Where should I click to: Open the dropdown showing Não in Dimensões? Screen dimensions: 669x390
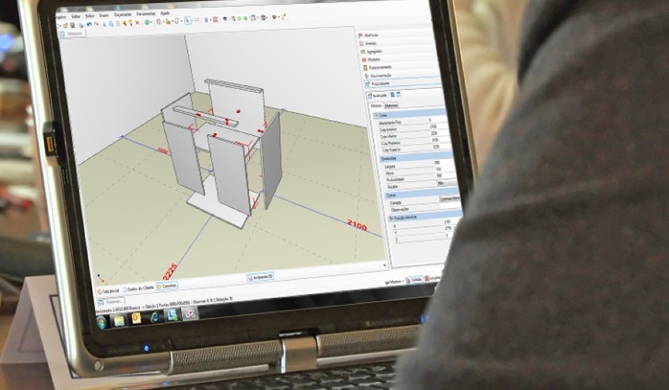click(448, 183)
